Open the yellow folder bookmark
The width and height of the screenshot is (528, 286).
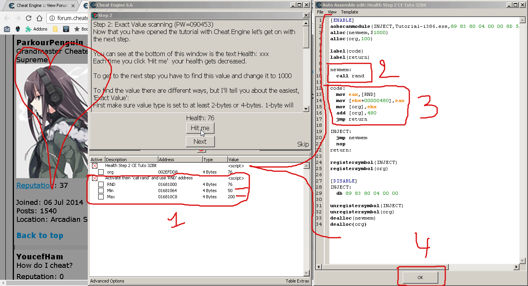coord(55,29)
